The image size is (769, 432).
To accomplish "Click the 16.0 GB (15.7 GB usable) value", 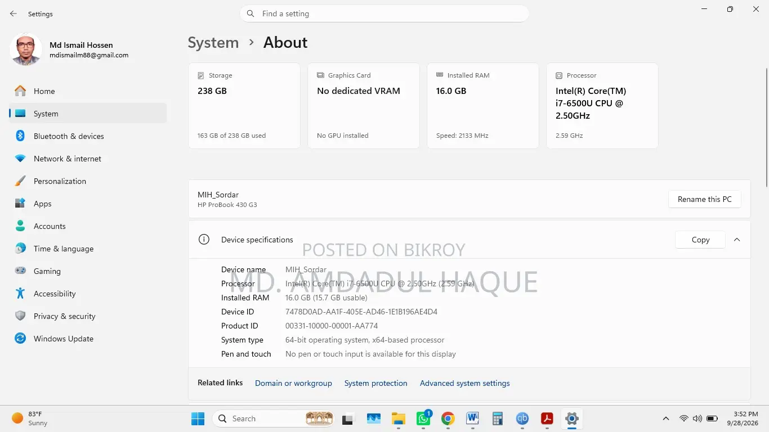I will [327, 298].
